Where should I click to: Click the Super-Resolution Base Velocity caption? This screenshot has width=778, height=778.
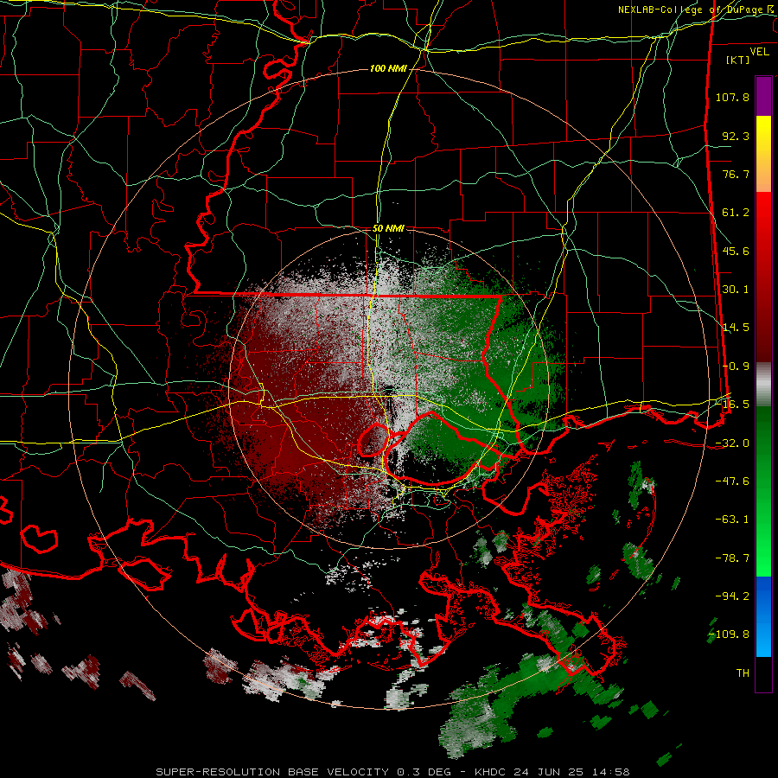pos(392,772)
